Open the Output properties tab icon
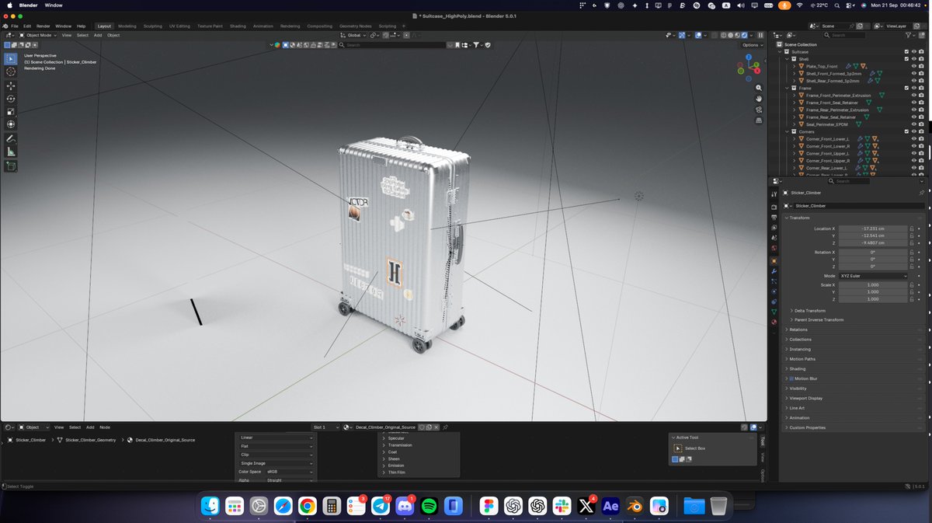Viewport: 932px width, 523px height. coord(774,218)
